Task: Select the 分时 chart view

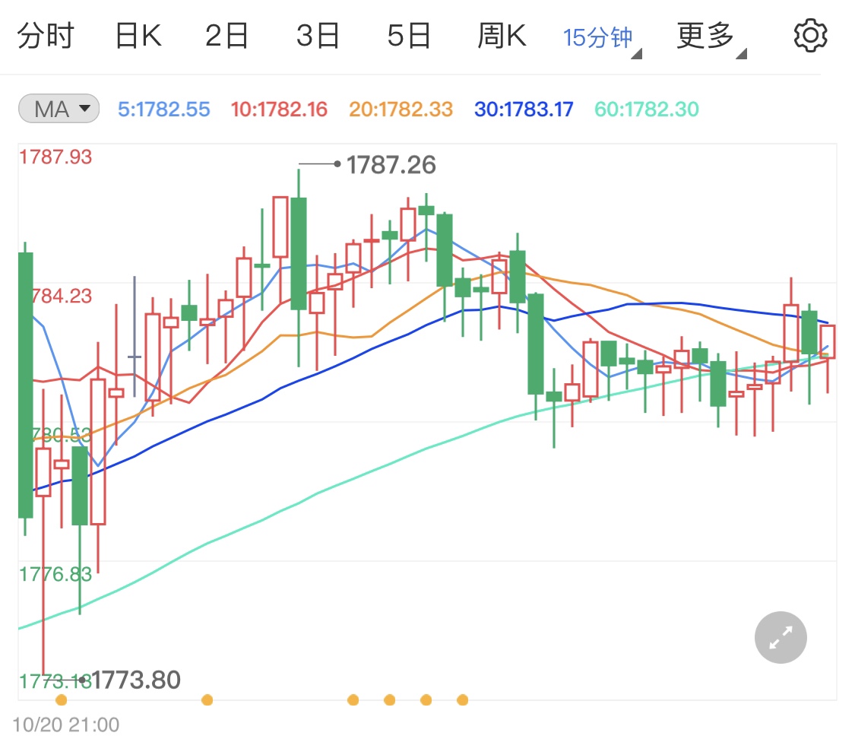Action: tap(48, 33)
